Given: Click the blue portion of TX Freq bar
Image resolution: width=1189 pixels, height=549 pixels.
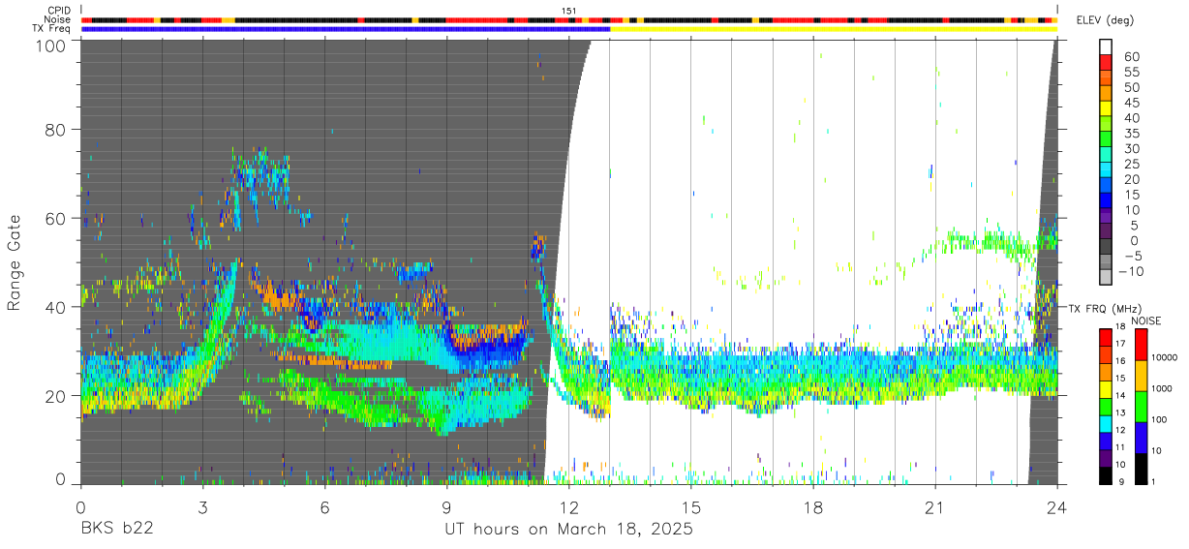Looking at the screenshot, I should click(x=346, y=29).
